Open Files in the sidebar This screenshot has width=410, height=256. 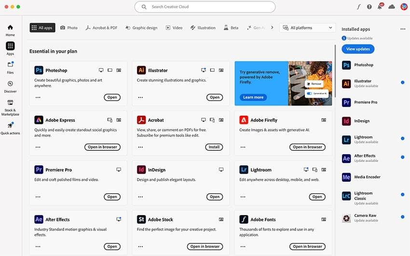click(x=10, y=67)
